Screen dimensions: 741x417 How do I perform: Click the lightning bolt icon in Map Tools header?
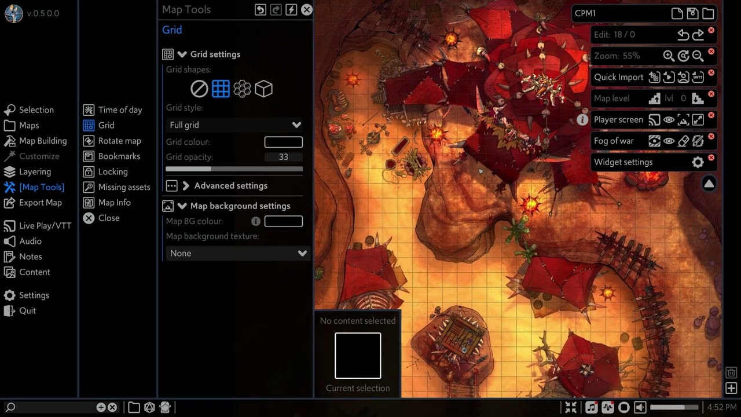point(292,9)
